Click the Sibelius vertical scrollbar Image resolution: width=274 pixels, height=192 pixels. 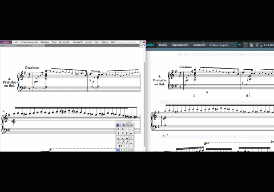[145, 104]
